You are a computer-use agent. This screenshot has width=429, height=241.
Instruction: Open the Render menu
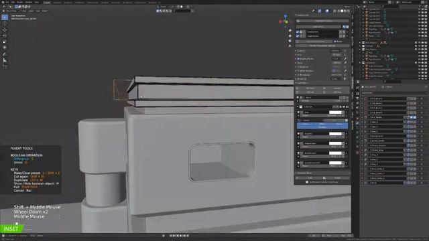click(x=19, y=2)
